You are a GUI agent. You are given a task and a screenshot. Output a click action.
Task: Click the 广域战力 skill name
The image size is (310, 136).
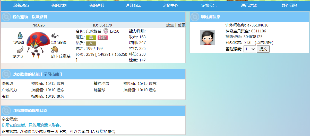[x=9, y=90]
